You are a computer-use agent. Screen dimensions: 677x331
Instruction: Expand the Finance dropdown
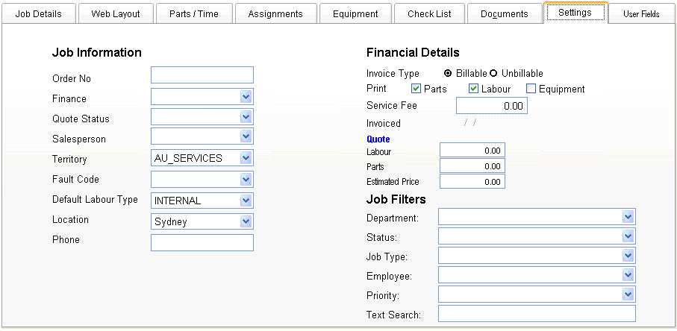pyautogui.click(x=246, y=97)
